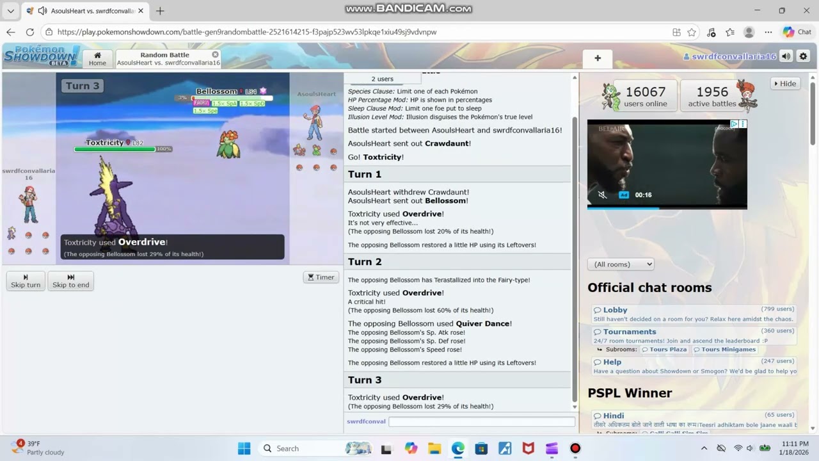The width and height of the screenshot is (819, 461).
Task: Open the browser tab list dropdown
Action: click(x=11, y=11)
